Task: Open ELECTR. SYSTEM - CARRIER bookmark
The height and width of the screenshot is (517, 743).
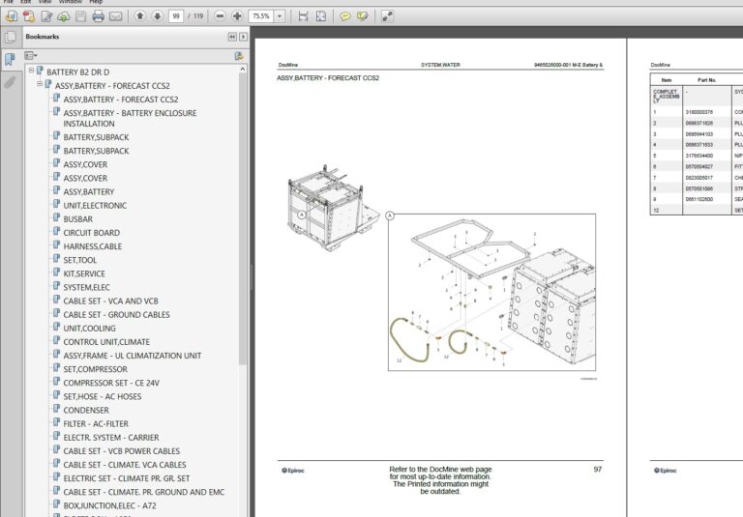Action: pyautogui.click(x=111, y=438)
